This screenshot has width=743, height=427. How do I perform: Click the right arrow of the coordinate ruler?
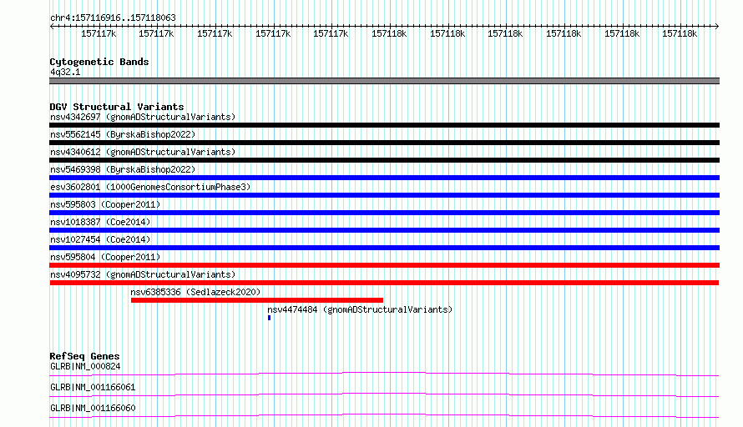717,27
